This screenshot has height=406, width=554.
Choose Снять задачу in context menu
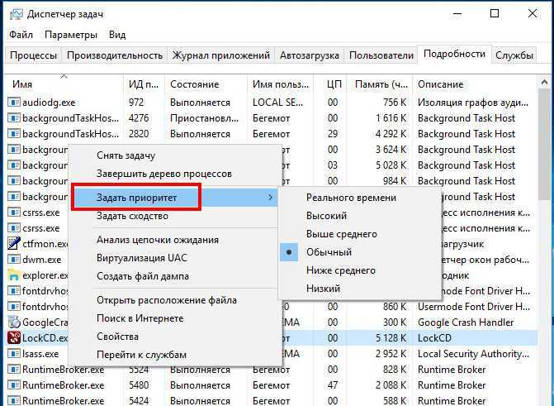[125, 155]
